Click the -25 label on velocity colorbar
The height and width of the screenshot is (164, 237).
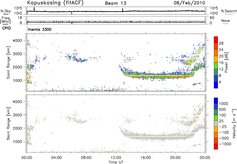coord(222,127)
